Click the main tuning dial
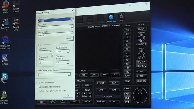This screenshot has width=194, height=109. [140, 95]
